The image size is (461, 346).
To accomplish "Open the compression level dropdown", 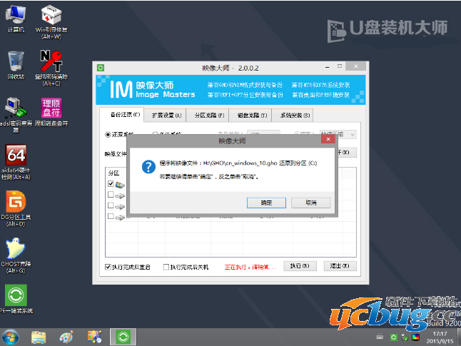I will pyautogui.click(x=338, y=134).
